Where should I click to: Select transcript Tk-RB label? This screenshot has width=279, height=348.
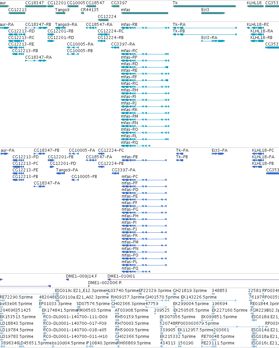tap(179, 31)
